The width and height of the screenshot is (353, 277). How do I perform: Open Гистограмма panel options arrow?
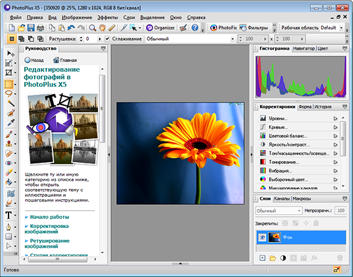tap(344, 49)
